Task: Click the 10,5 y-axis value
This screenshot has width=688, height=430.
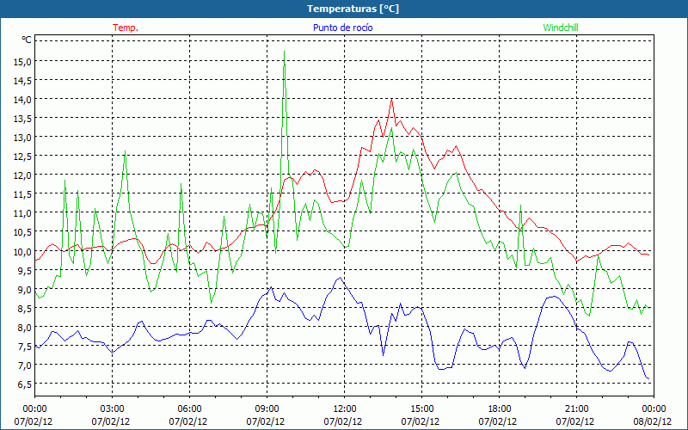Action: pos(23,232)
